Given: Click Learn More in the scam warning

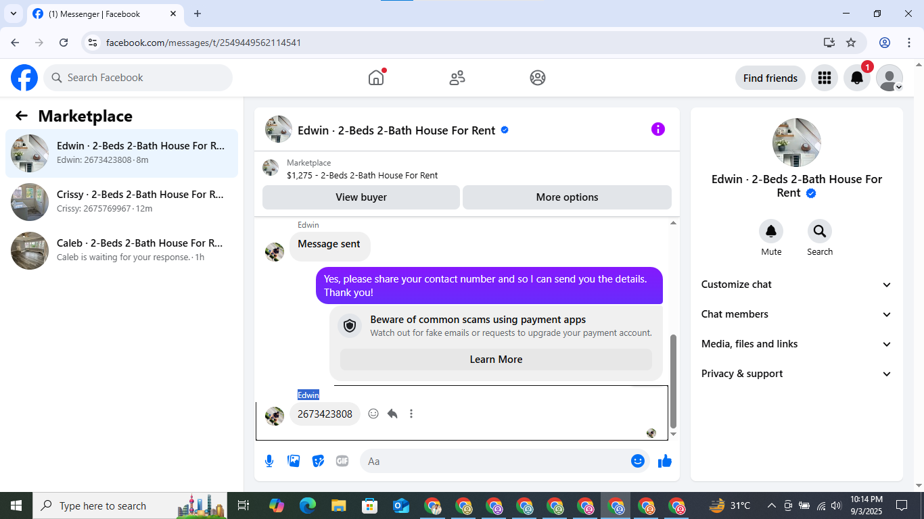Looking at the screenshot, I should tap(496, 360).
